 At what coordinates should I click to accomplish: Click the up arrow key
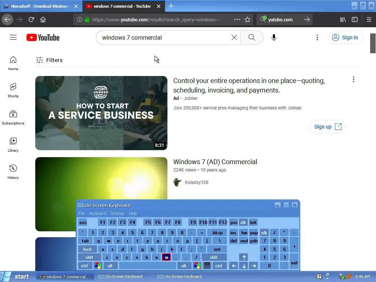point(244,257)
